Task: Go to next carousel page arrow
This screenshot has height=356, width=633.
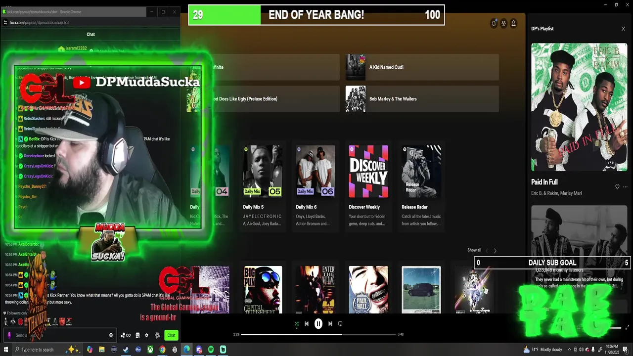Action: [x=495, y=251]
